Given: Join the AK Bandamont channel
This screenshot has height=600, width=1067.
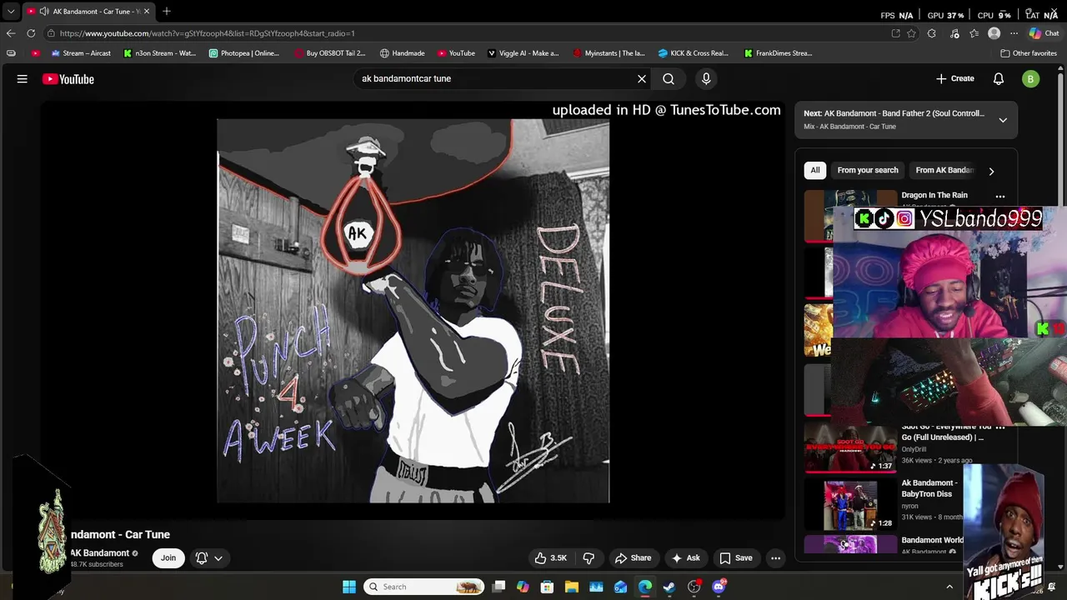Looking at the screenshot, I should (x=168, y=557).
